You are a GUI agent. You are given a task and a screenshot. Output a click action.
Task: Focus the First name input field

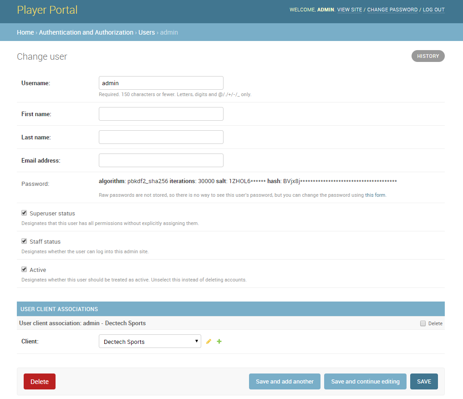161,114
